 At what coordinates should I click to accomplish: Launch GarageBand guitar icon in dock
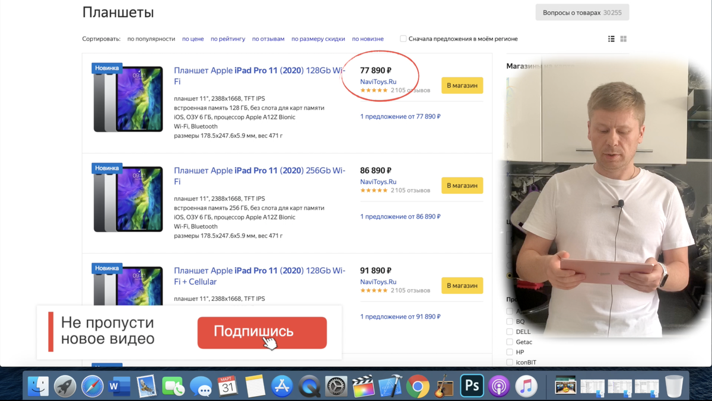point(444,386)
